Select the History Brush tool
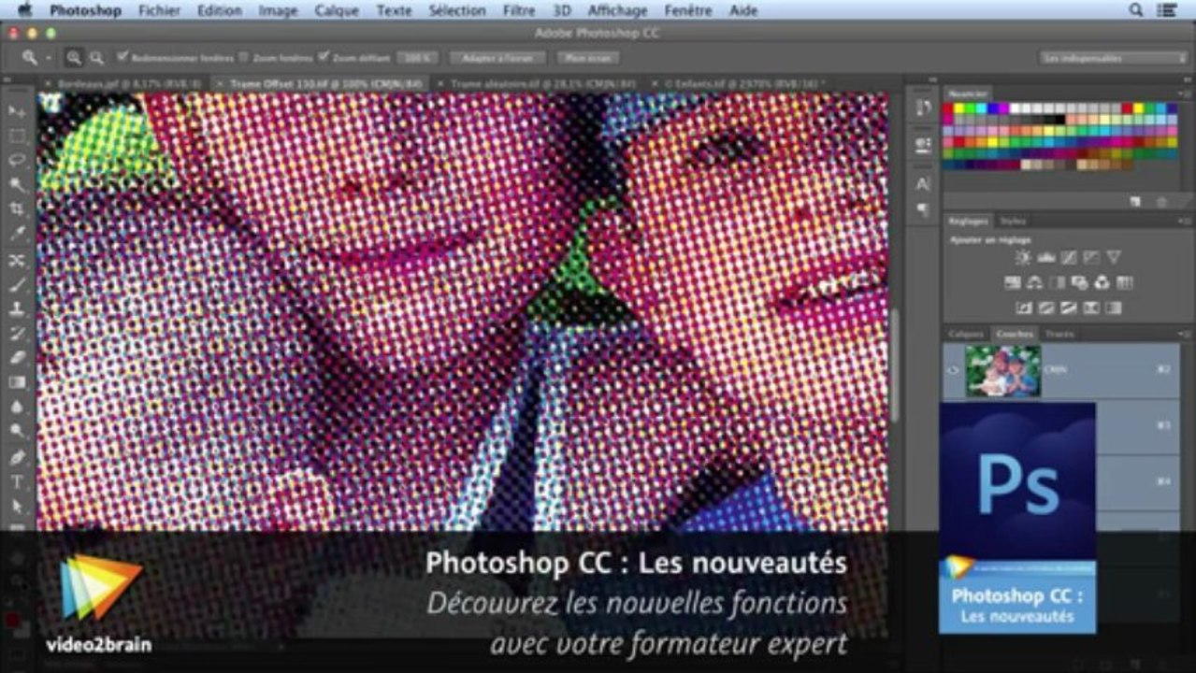1196x673 pixels. 17,333
